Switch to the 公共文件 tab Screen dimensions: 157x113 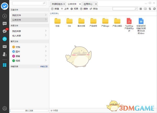tap(72, 4)
